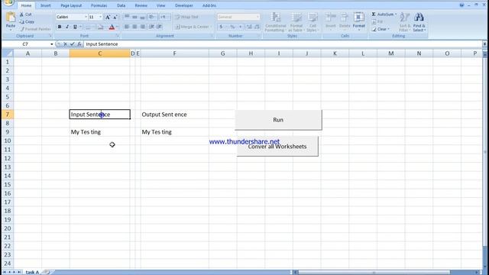Toggle Underline formatting

[75, 27]
